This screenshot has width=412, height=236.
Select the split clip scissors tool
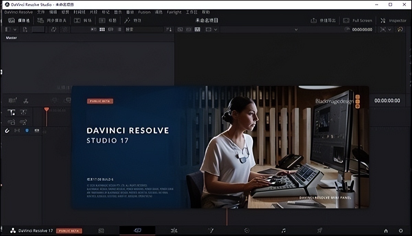[x=26, y=101]
